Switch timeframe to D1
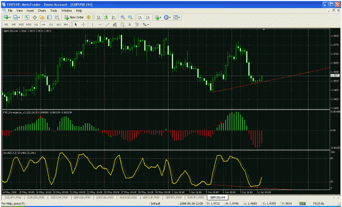 [51, 25]
